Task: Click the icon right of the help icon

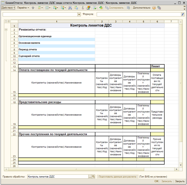Action: tap(159, 8)
